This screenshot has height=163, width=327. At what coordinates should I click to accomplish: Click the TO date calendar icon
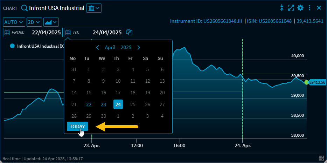(x=68, y=32)
